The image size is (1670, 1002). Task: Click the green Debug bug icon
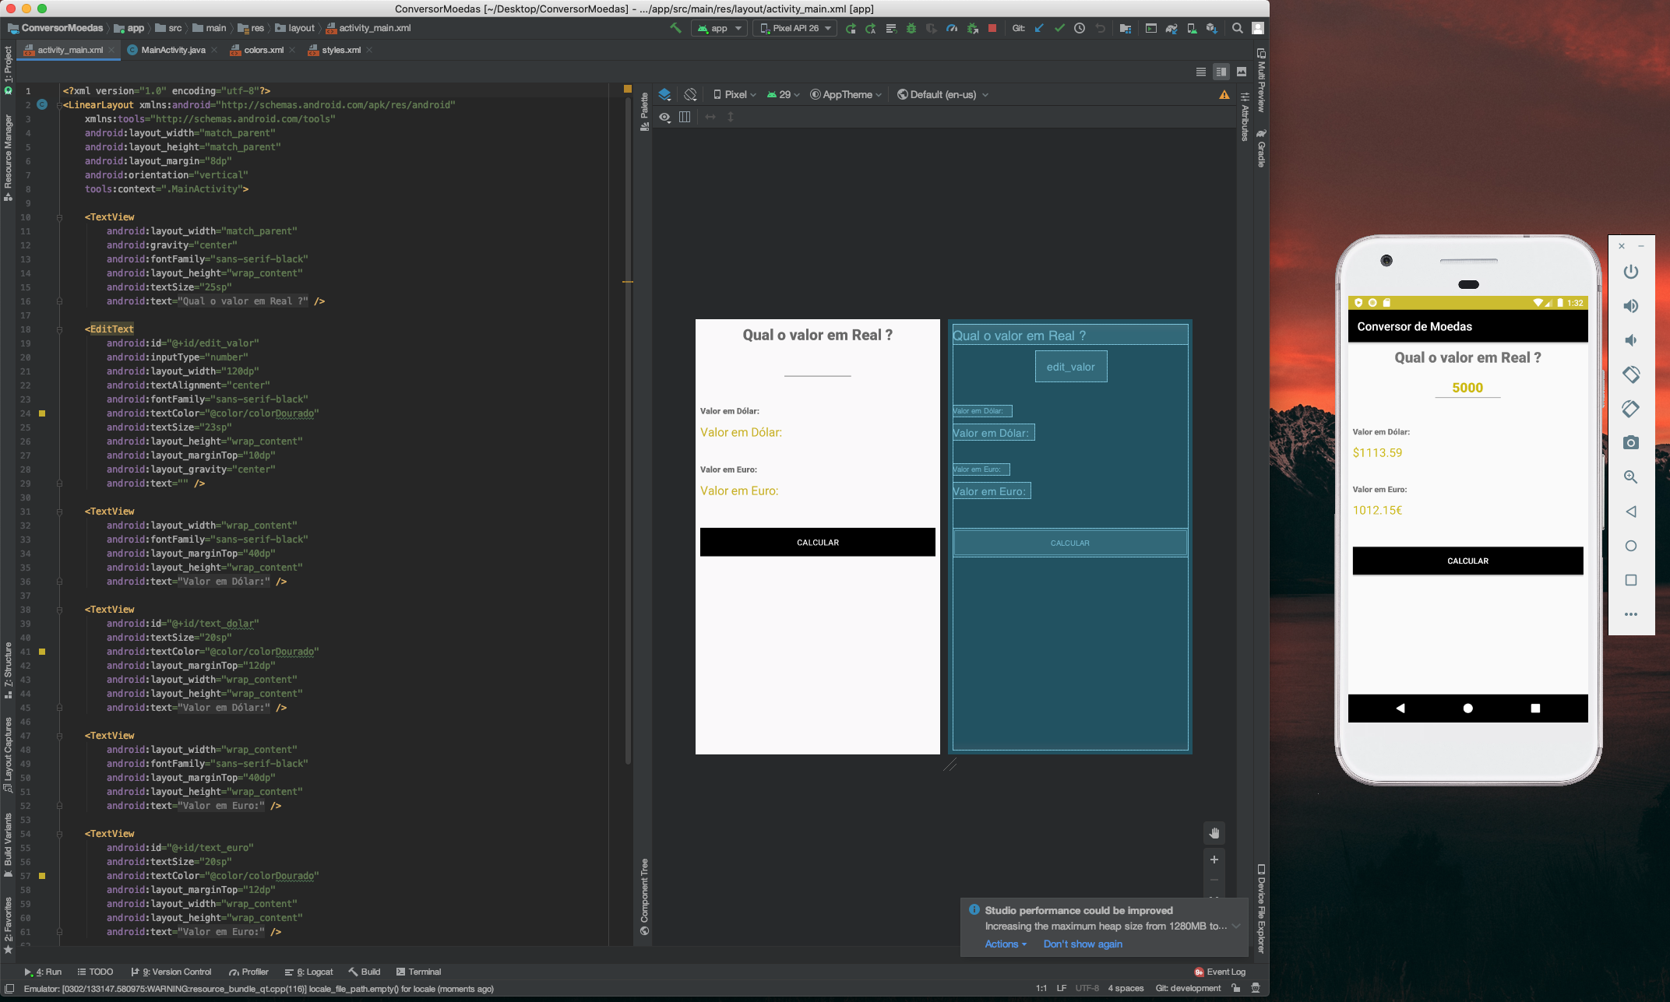click(x=911, y=28)
